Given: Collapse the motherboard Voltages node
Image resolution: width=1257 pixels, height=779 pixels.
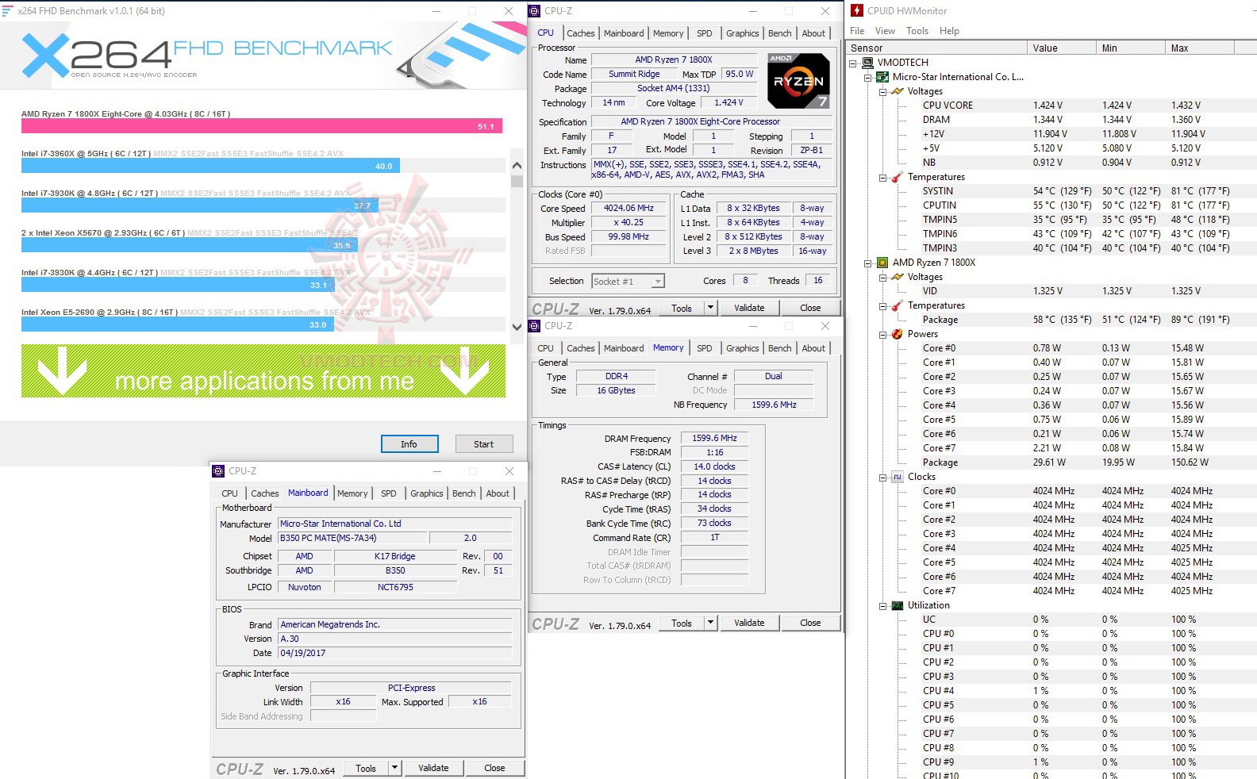Looking at the screenshot, I should (x=882, y=91).
